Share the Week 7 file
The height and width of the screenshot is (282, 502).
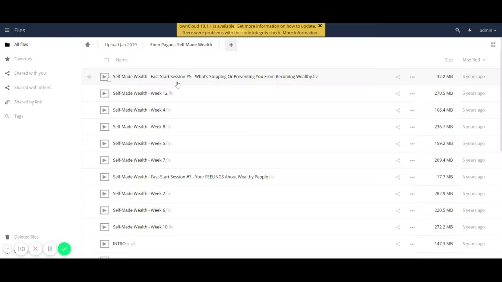[398, 161]
